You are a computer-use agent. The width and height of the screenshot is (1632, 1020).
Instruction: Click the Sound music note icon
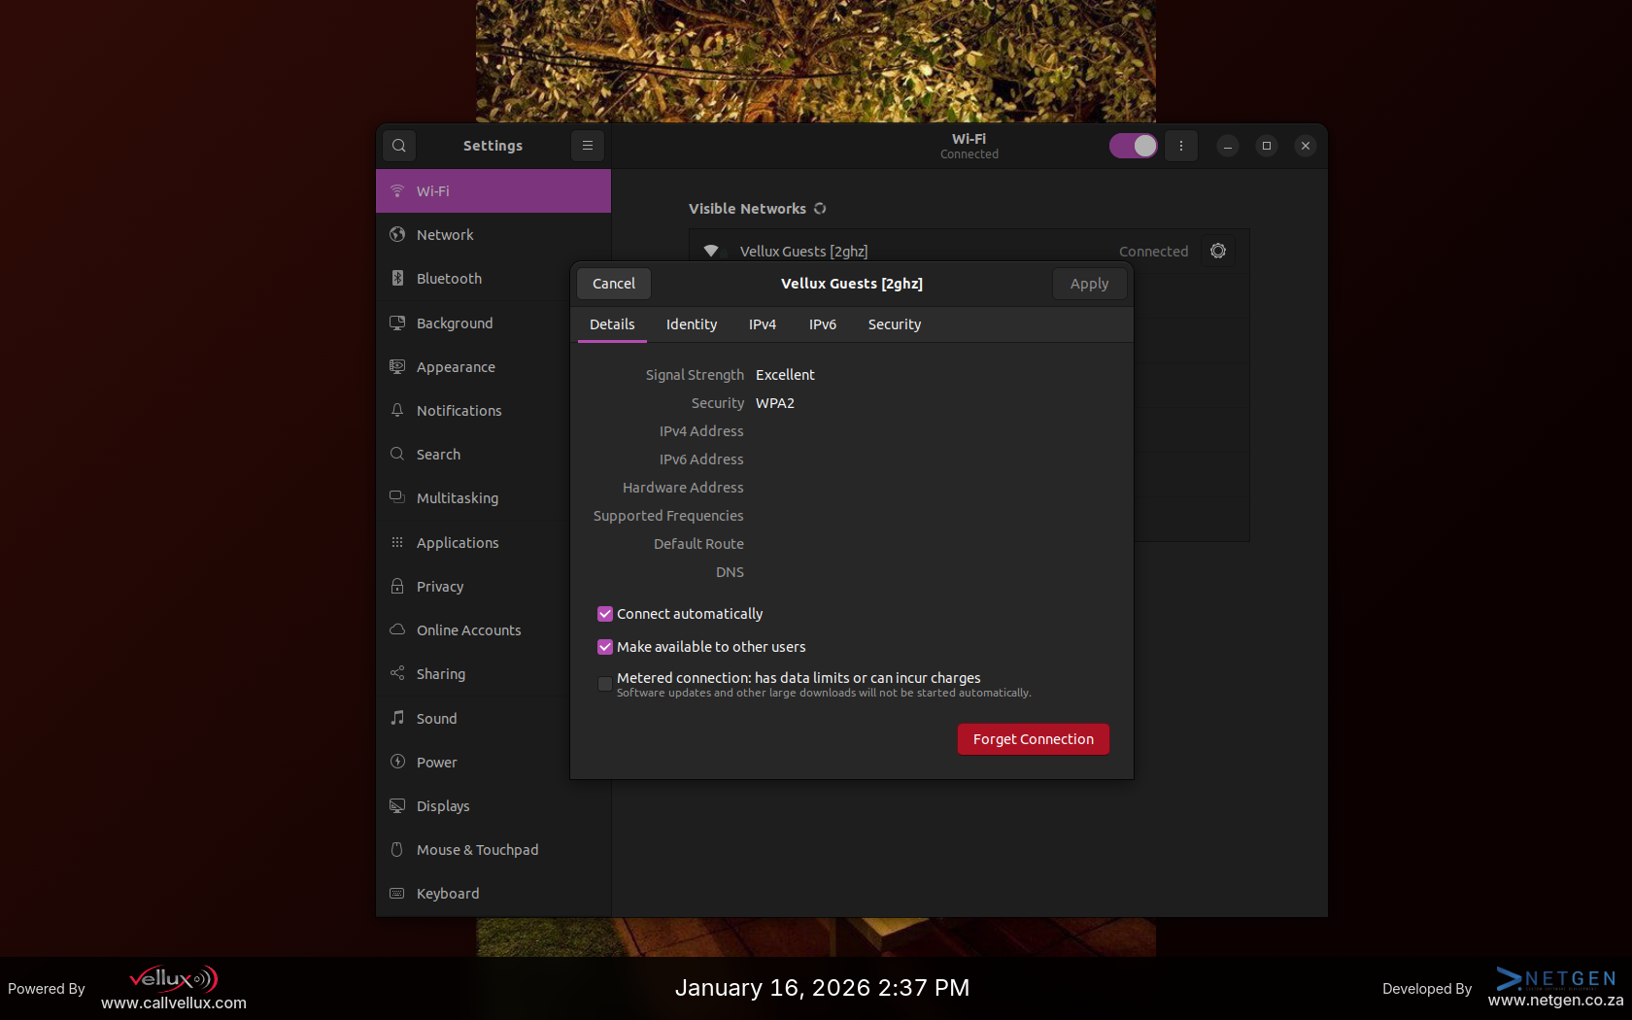click(x=397, y=718)
